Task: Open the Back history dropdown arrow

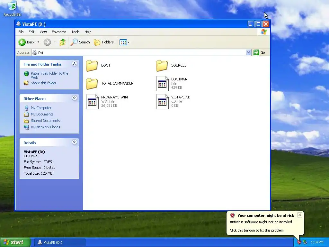Action: point(39,42)
